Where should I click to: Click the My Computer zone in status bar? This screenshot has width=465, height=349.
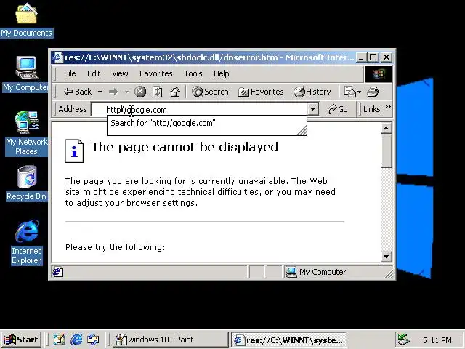(x=316, y=272)
